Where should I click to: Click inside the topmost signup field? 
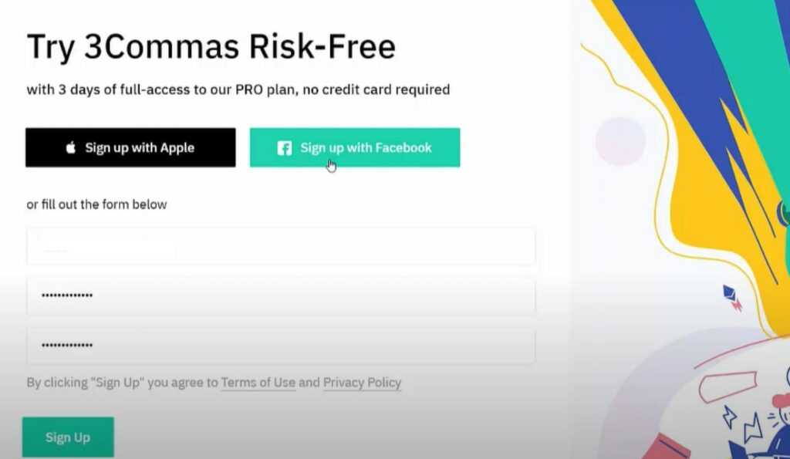click(x=282, y=245)
